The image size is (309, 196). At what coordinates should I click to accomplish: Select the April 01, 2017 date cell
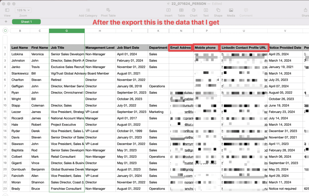coord(132,118)
